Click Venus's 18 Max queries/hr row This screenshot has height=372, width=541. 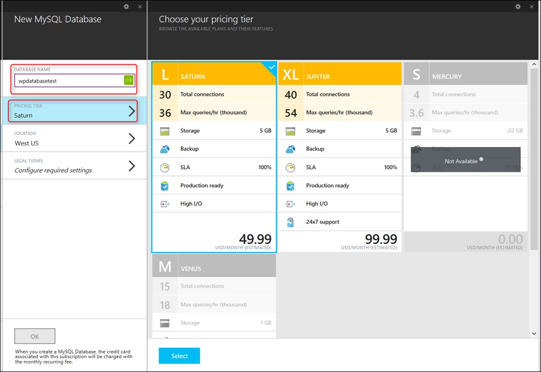[214, 305]
